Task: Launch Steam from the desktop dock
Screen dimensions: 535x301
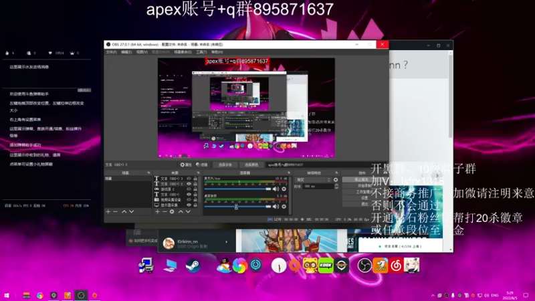Action: pyautogui.click(x=193, y=265)
